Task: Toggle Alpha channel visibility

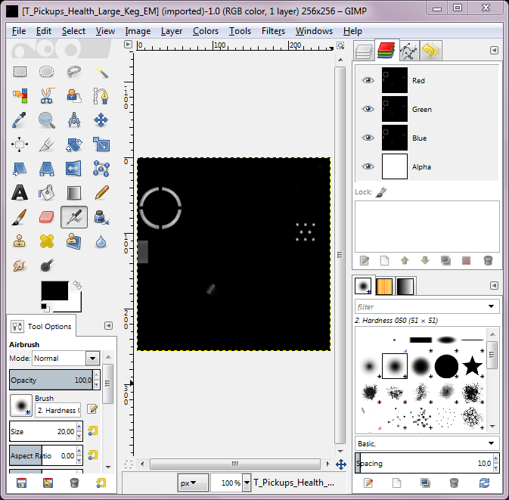Action: 368,166
